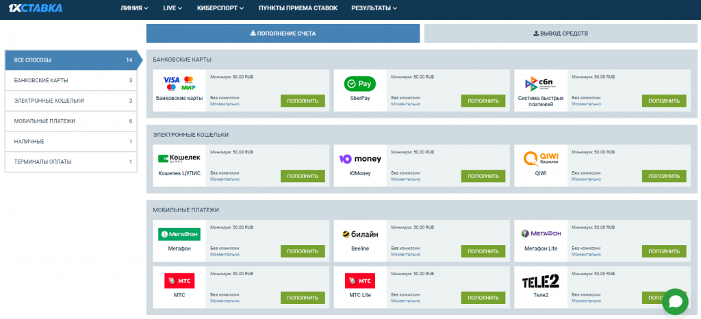The width and height of the screenshot is (701, 319).
Task: Click ПОПОЛНИТЬ for Система быстрых платежей
Action: (664, 101)
